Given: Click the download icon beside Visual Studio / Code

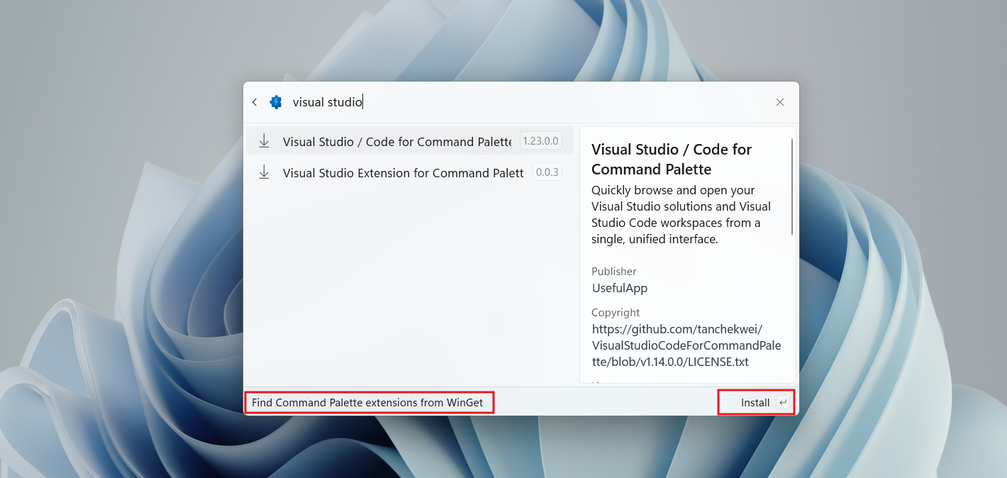Looking at the screenshot, I should click(x=264, y=140).
